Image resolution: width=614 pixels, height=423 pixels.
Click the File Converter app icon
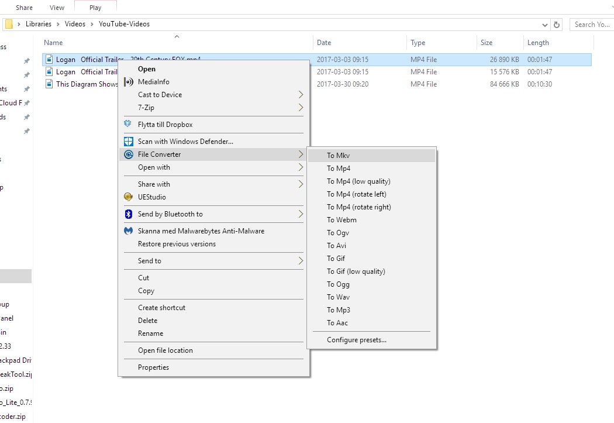[x=129, y=154]
